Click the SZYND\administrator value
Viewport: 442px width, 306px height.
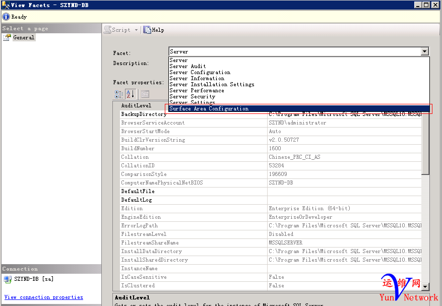(x=297, y=123)
